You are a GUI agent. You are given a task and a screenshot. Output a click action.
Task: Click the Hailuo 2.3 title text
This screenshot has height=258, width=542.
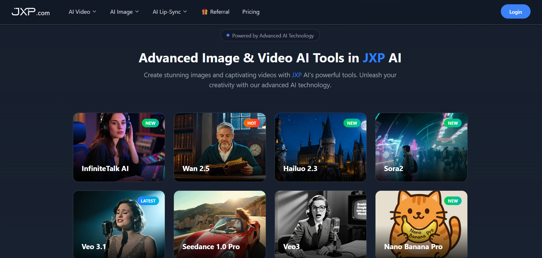click(x=300, y=168)
